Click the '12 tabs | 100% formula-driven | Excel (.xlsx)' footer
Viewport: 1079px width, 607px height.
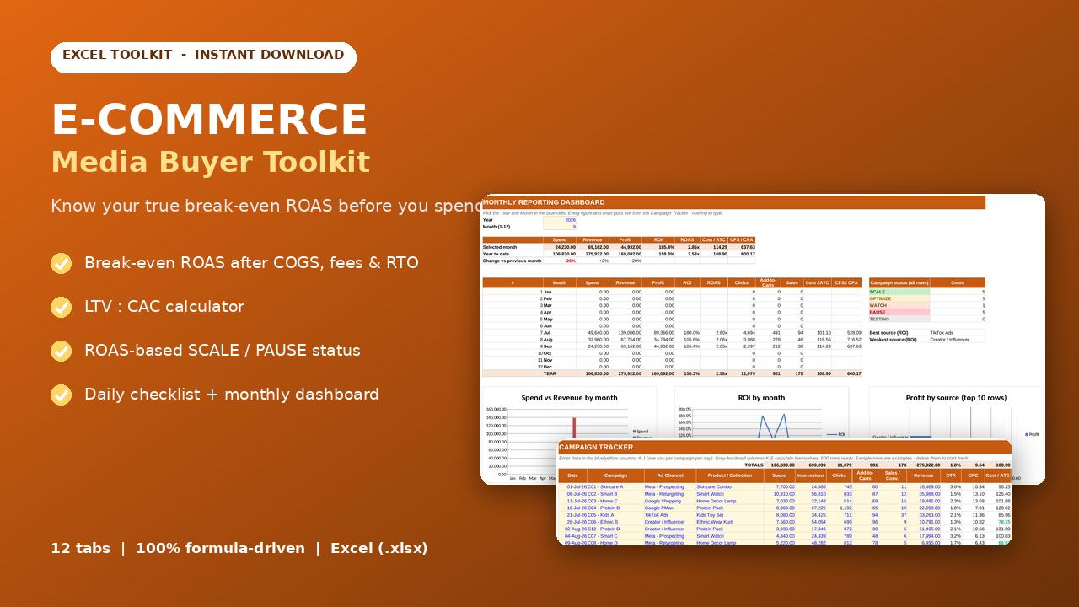[239, 548]
